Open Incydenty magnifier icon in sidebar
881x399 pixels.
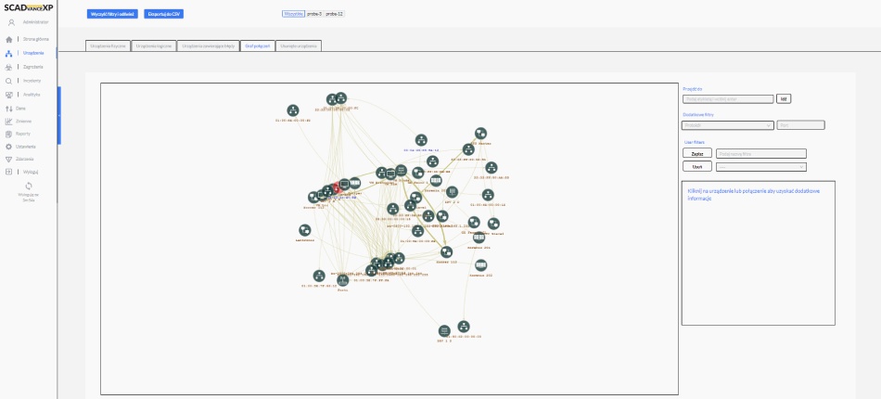click(x=8, y=81)
